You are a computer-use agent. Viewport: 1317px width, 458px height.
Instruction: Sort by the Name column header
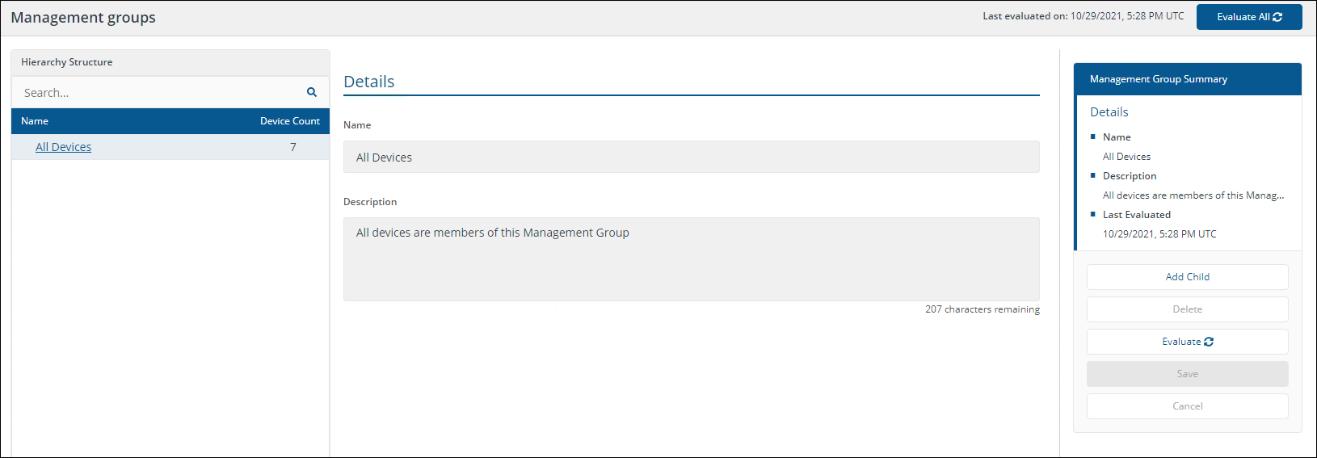[35, 121]
